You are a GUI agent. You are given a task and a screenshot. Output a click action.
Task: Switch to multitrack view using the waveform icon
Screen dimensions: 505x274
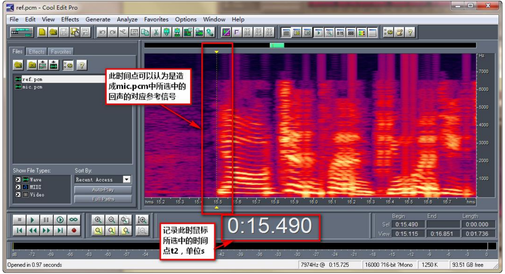(22, 32)
